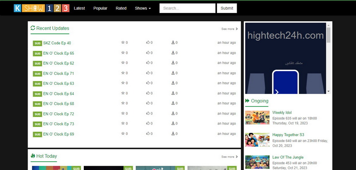Open the EN O' Clock Ep 64 link
The image size is (356, 170).
pos(58,94)
